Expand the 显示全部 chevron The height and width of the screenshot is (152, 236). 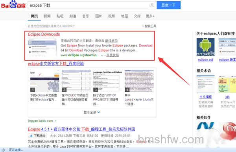tap(99, 112)
